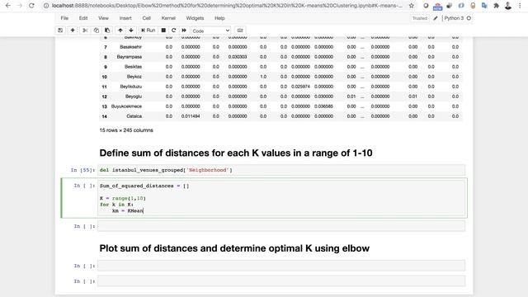Viewport: 528px width, 297px height.
Task: Select the empty cell below the KMeans cell
Action: [x=281, y=226]
